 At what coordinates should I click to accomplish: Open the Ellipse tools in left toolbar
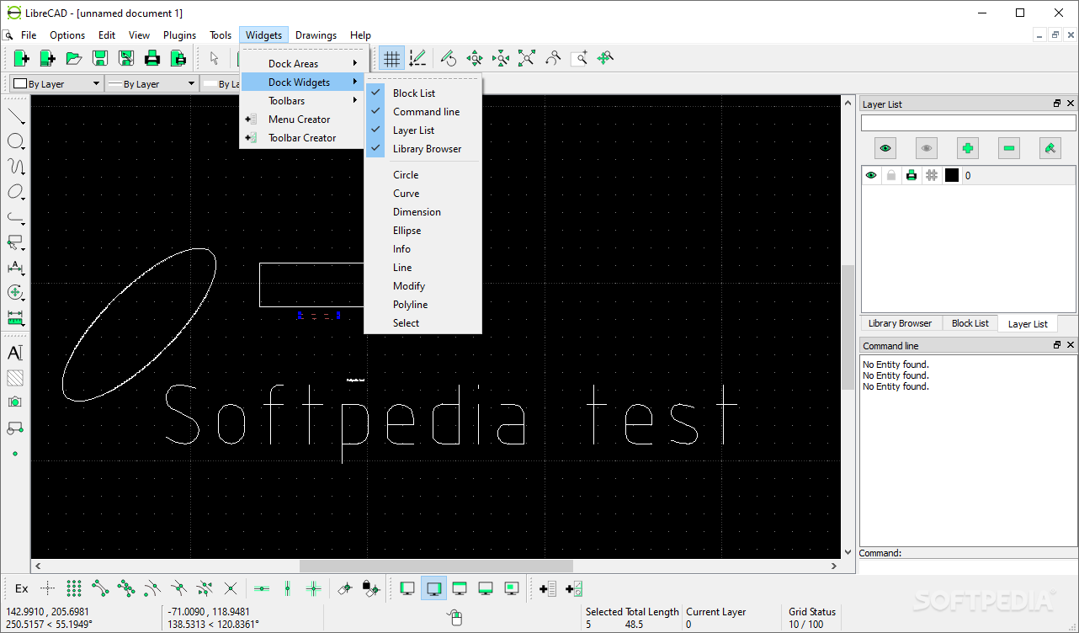tap(15, 192)
